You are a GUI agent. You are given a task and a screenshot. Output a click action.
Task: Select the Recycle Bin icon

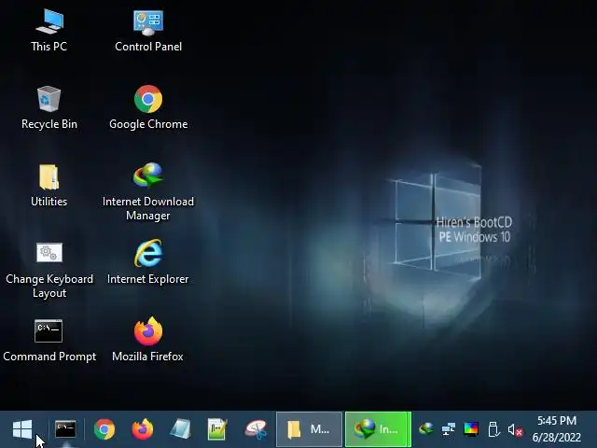[49, 107]
